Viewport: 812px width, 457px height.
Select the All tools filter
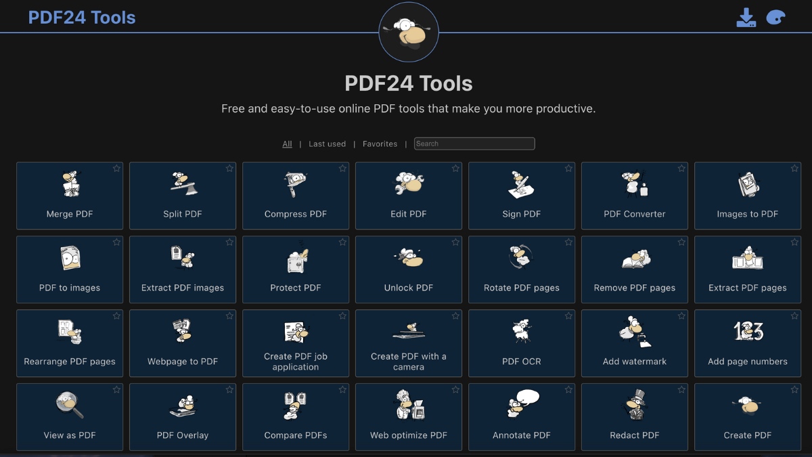click(288, 144)
